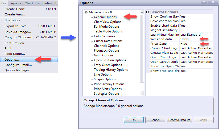Click the Price Gaps value Hide
Viewport: 219px width, 129px height.
click(x=196, y=44)
